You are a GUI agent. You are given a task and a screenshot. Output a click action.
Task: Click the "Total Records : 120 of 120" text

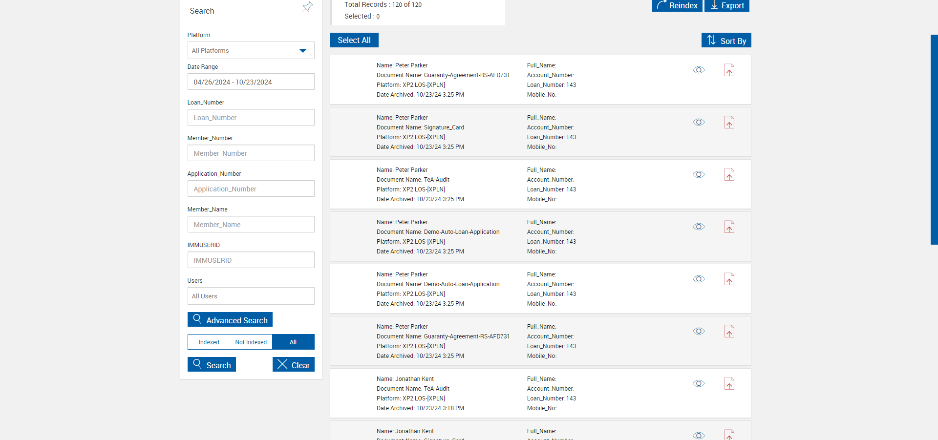[383, 4]
